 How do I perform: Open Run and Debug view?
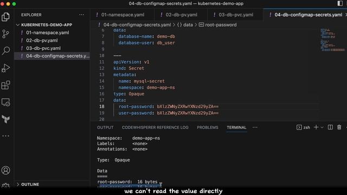[6, 68]
